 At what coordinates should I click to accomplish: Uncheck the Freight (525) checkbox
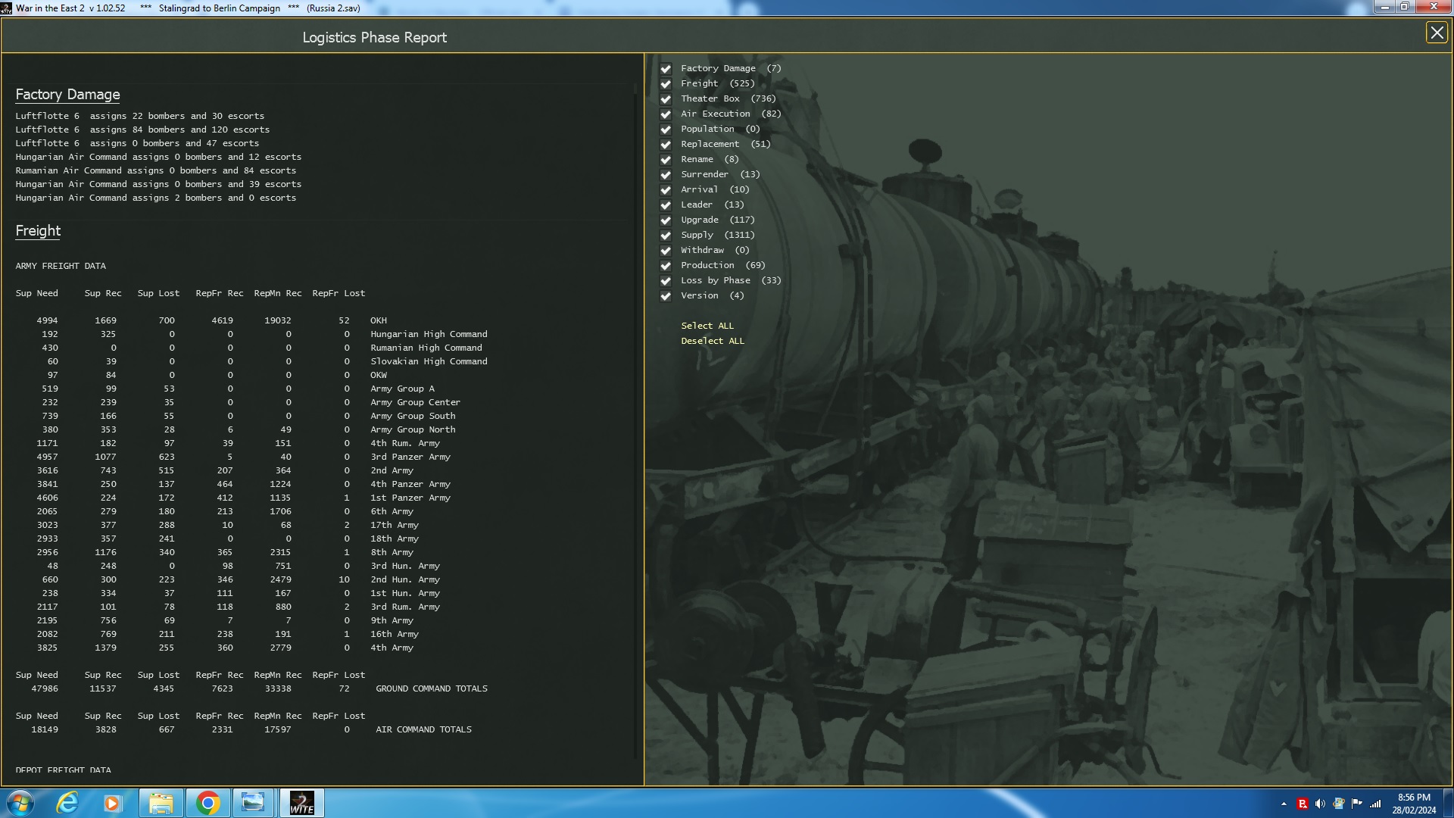666,84
